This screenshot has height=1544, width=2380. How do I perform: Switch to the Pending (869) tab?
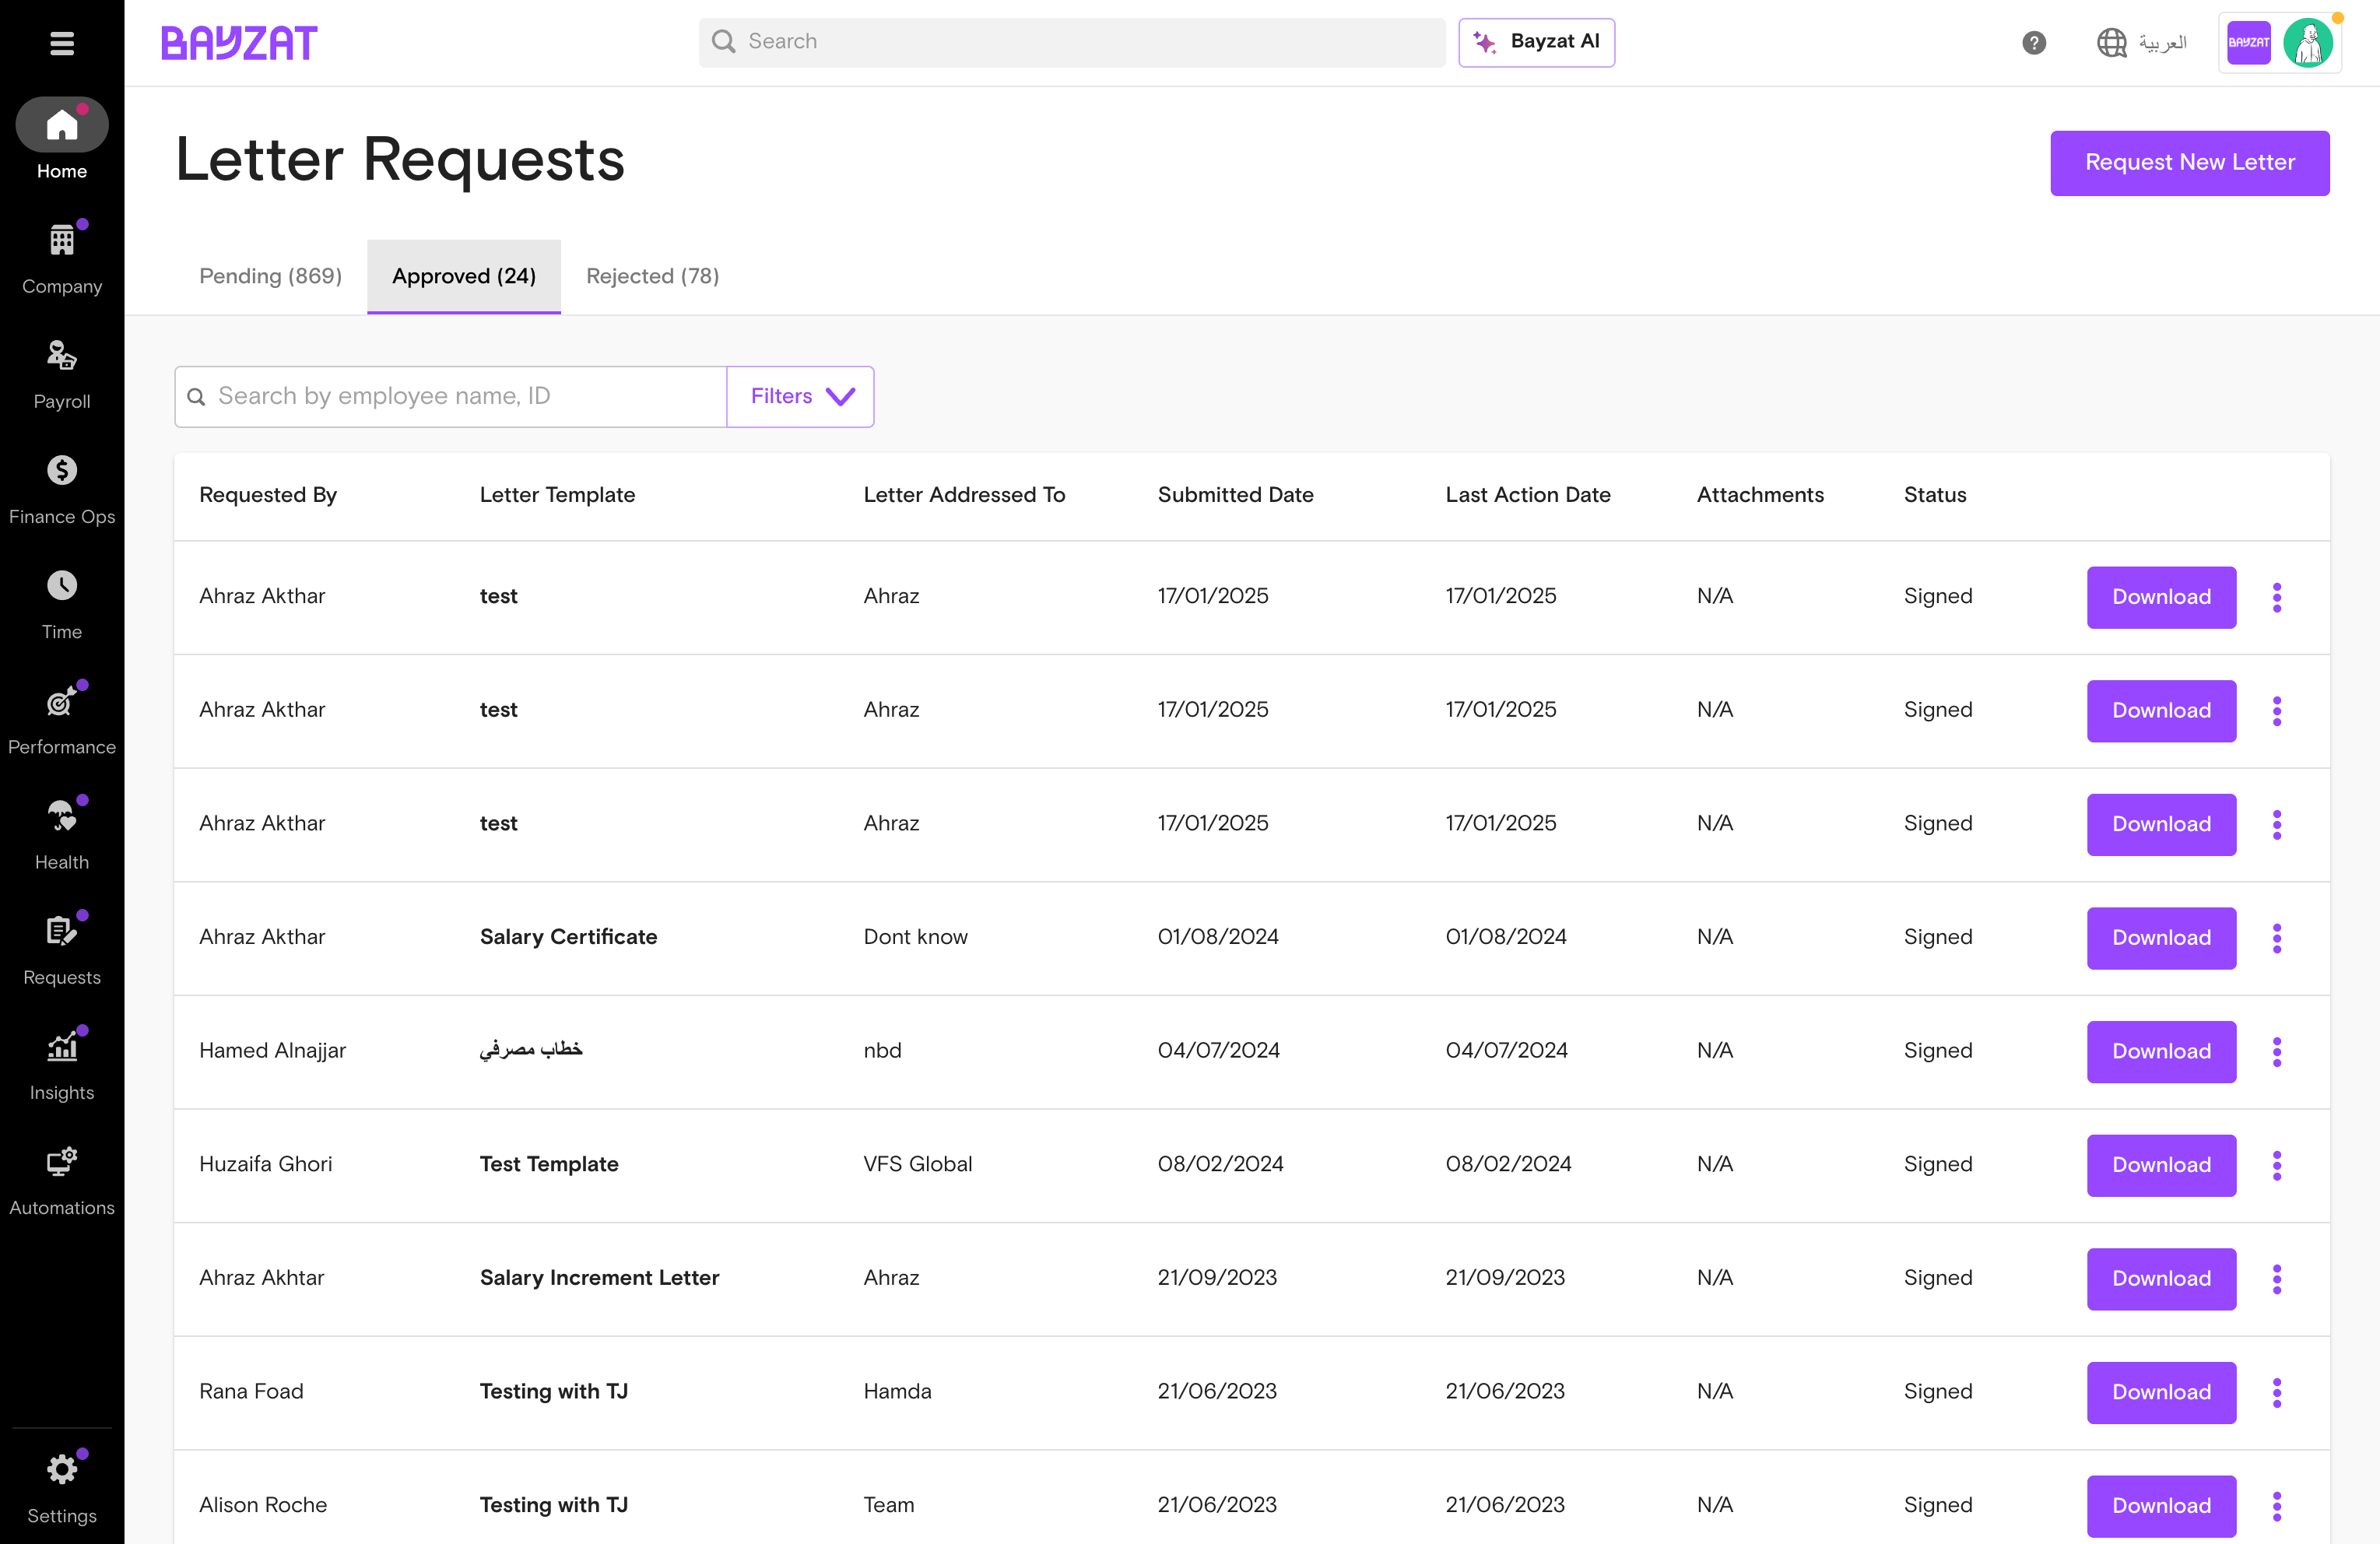[270, 276]
